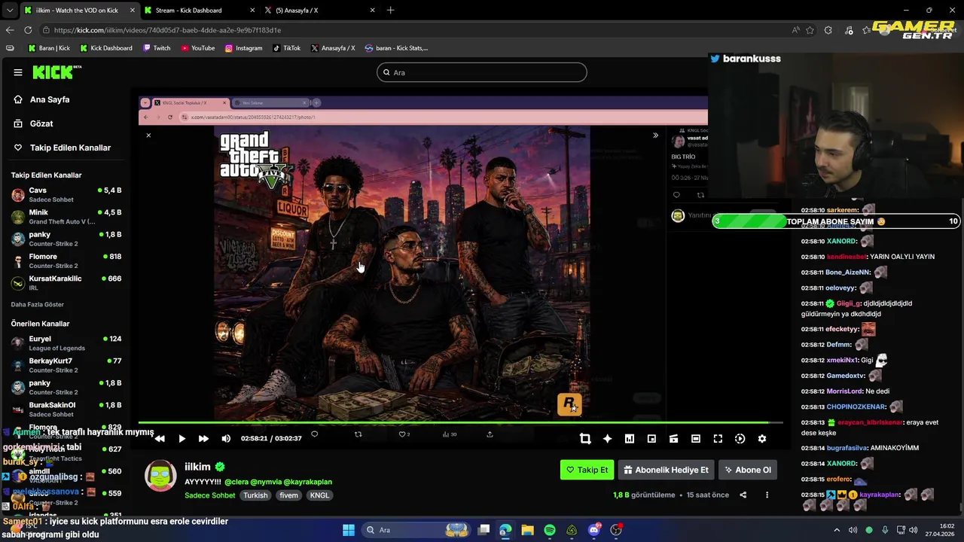Select the fivem tag
Image resolution: width=964 pixels, height=542 pixels.
coord(289,495)
